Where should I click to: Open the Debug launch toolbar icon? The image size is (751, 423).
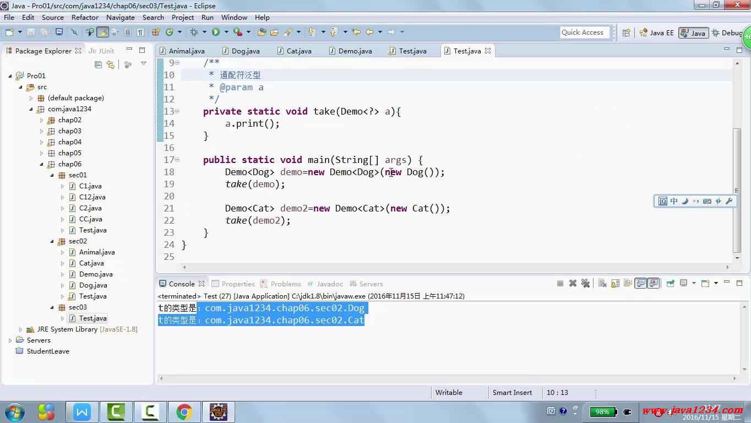coord(194,32)
